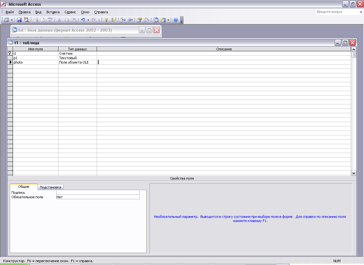Screen dimensions: 364x265
Task: Click the Счетчик data type cell
Action: pyautogui.click(x=77, y=53)
